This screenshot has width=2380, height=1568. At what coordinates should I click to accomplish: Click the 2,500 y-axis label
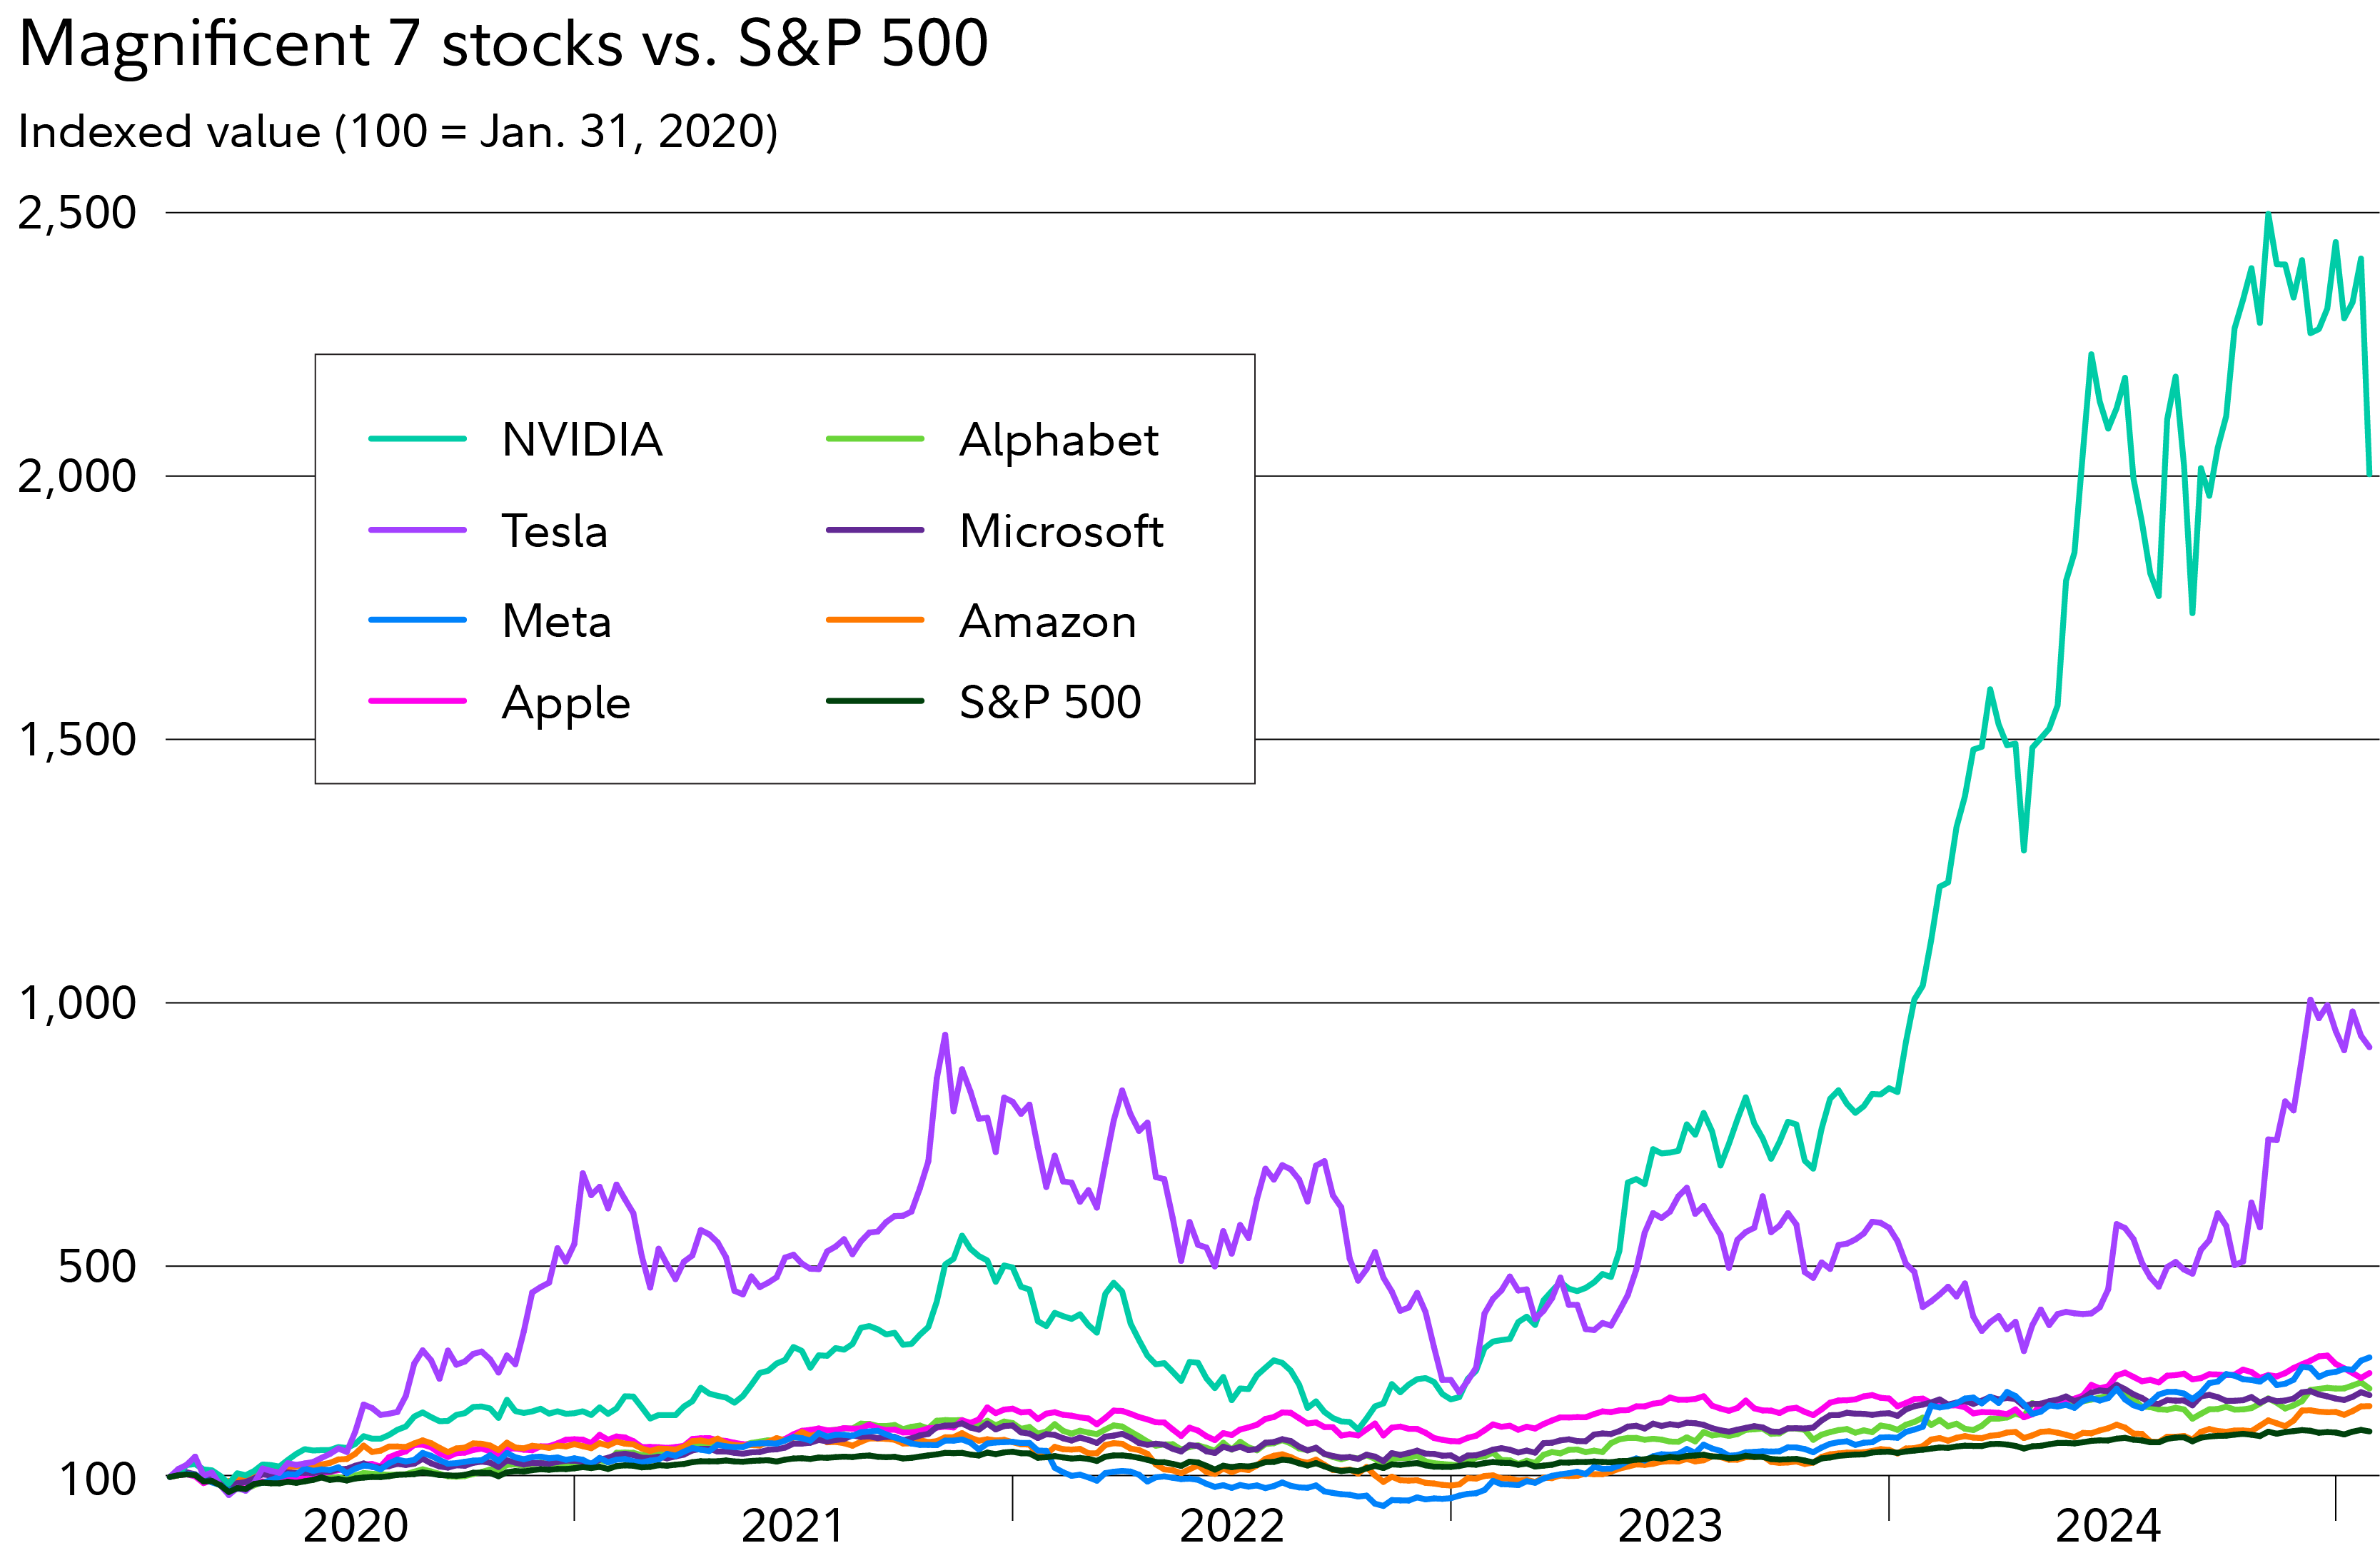[x=77, y=213]
